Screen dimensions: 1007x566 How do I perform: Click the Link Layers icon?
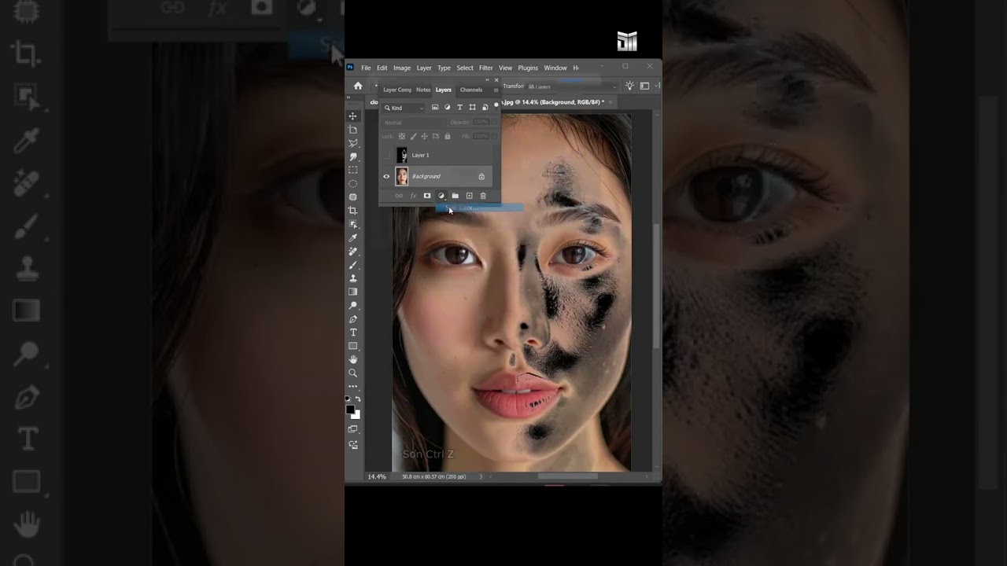(x=399, y=196)
